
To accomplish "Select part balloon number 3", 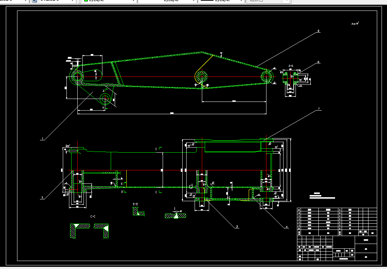I will point(237,227).
